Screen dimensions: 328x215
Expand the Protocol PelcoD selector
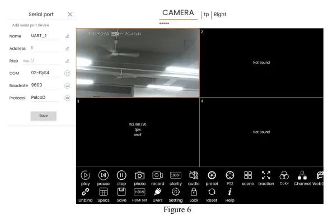click(67, 98)
